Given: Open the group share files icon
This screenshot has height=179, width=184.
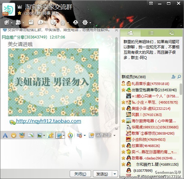Looking at the screenshot, I should (18, 22).
